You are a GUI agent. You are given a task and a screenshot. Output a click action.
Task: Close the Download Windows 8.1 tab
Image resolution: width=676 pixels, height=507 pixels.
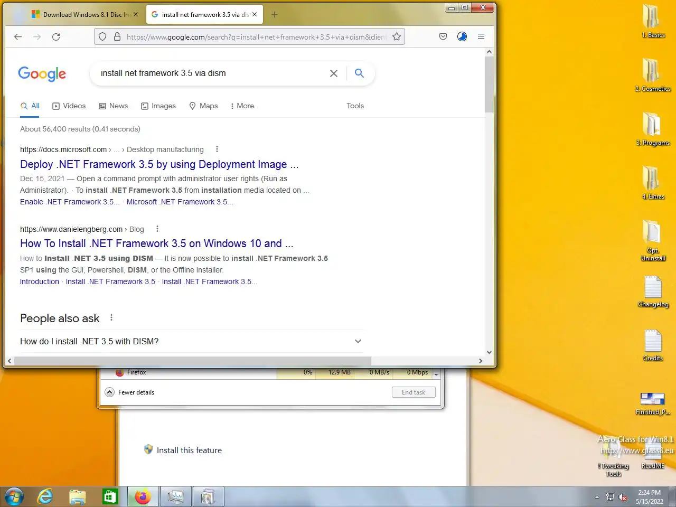click(x=136, y=14)
